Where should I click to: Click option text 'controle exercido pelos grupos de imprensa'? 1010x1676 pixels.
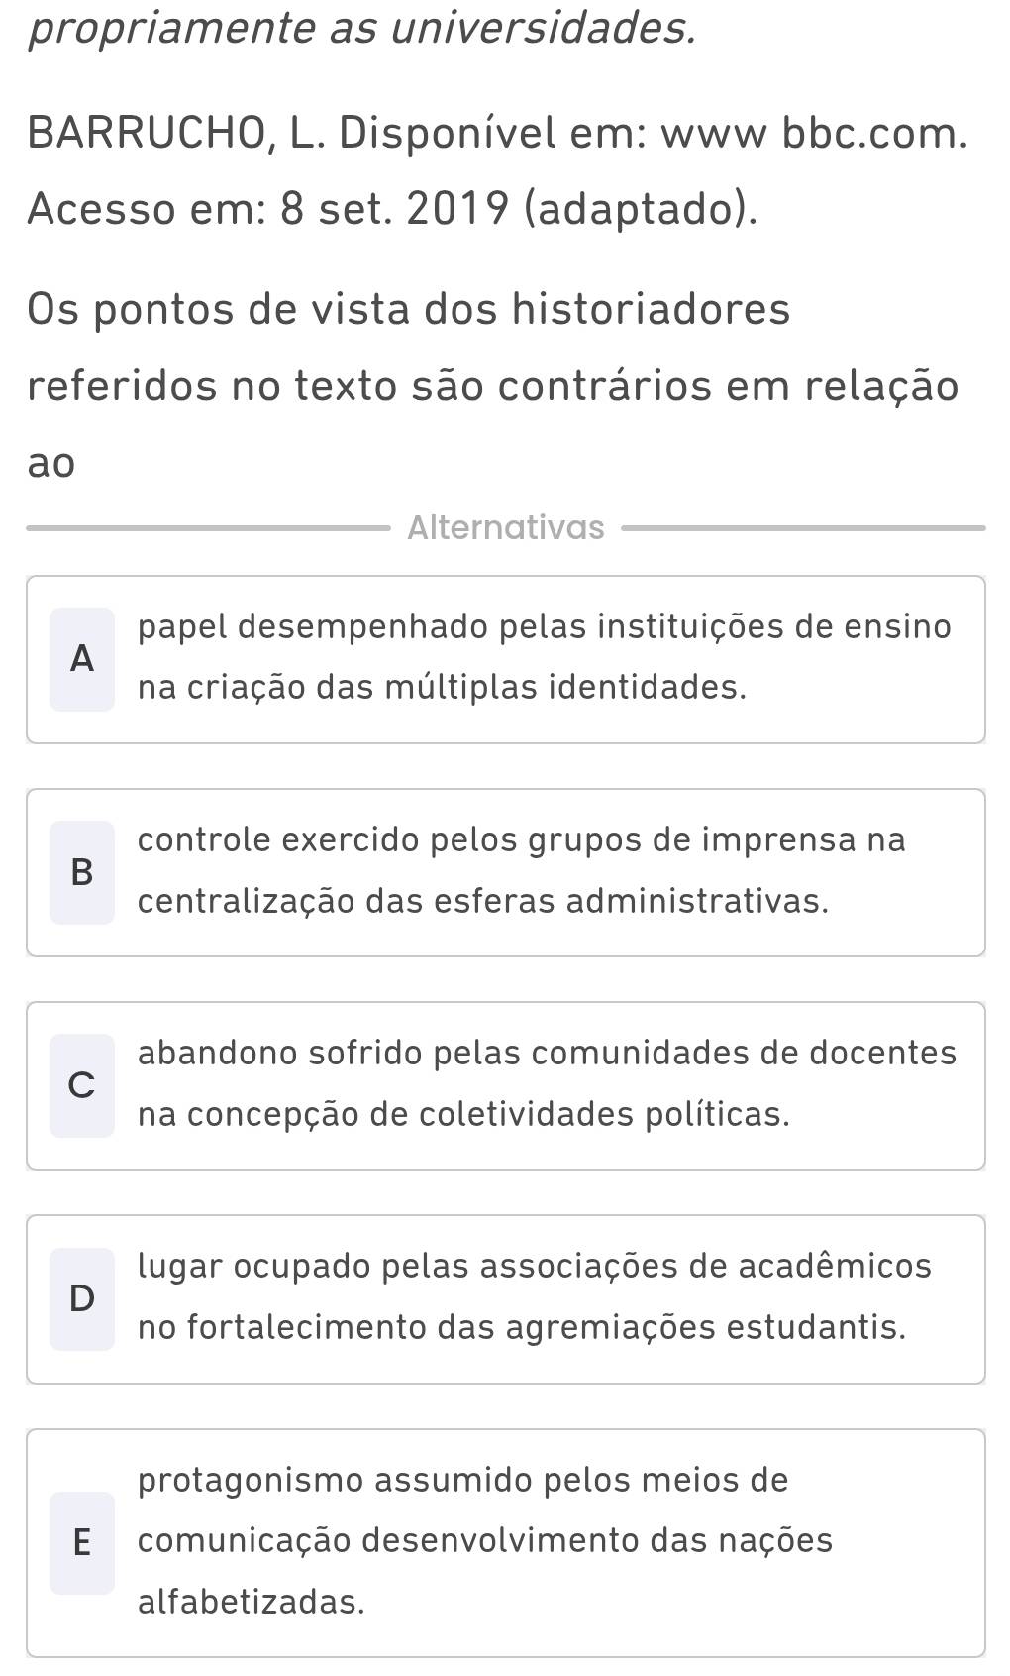coord(521,840)
